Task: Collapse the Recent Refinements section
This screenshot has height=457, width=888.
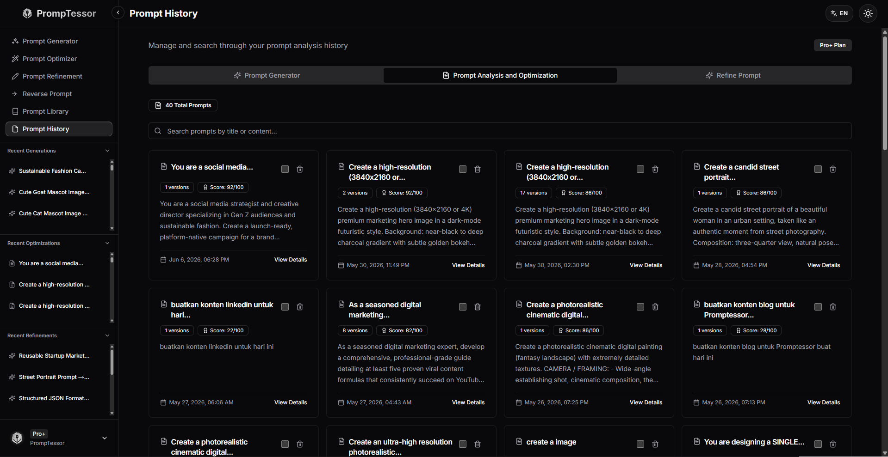Action: (107, 335)
